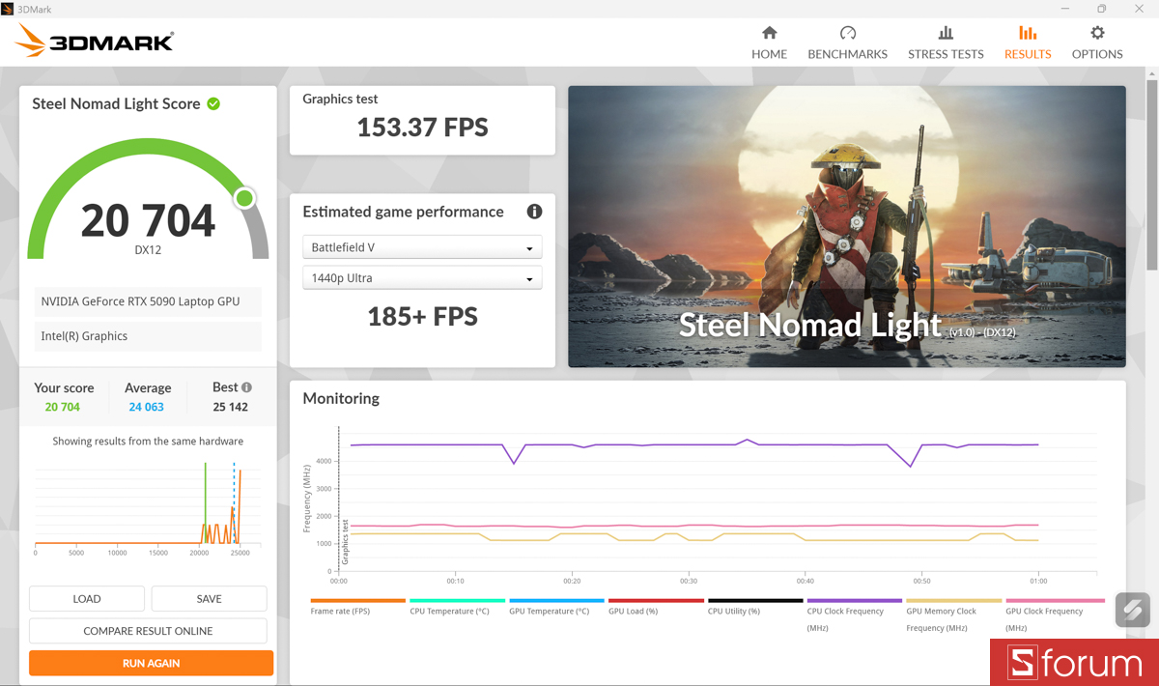Click the SAVE button
Screen dimensions: 1159x686
[x=210, y=599]
